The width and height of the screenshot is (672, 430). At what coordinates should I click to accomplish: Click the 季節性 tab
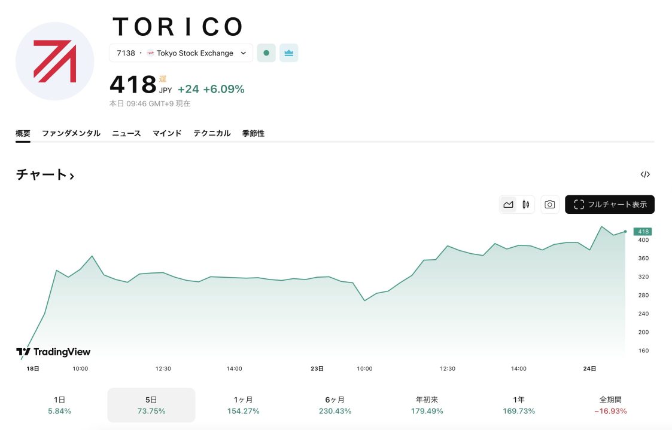coord(253,133)
